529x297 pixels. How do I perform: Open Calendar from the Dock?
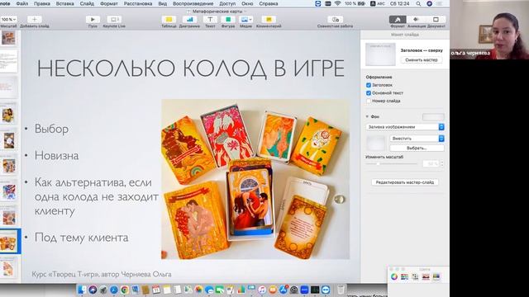point(156,290)
